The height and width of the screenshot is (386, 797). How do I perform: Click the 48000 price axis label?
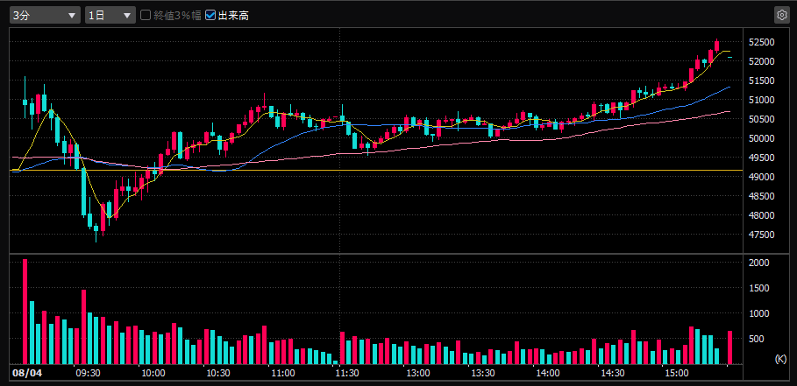point(761,215)
